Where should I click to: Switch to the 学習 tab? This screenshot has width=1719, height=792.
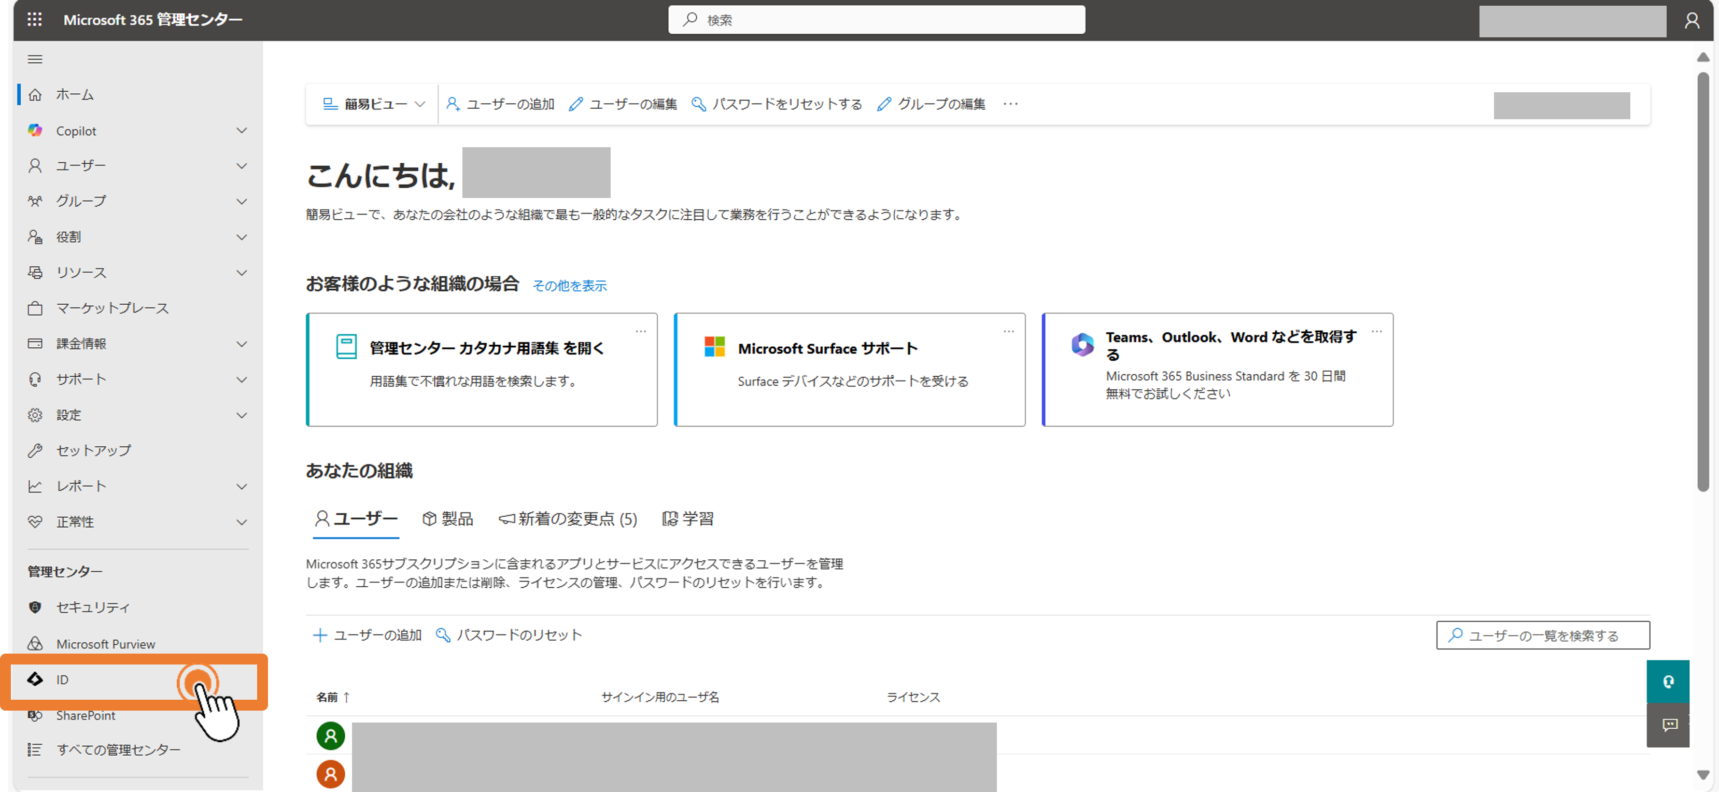click(x=687, y=518)
